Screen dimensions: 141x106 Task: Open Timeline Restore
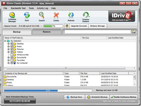tap(86, 17)
